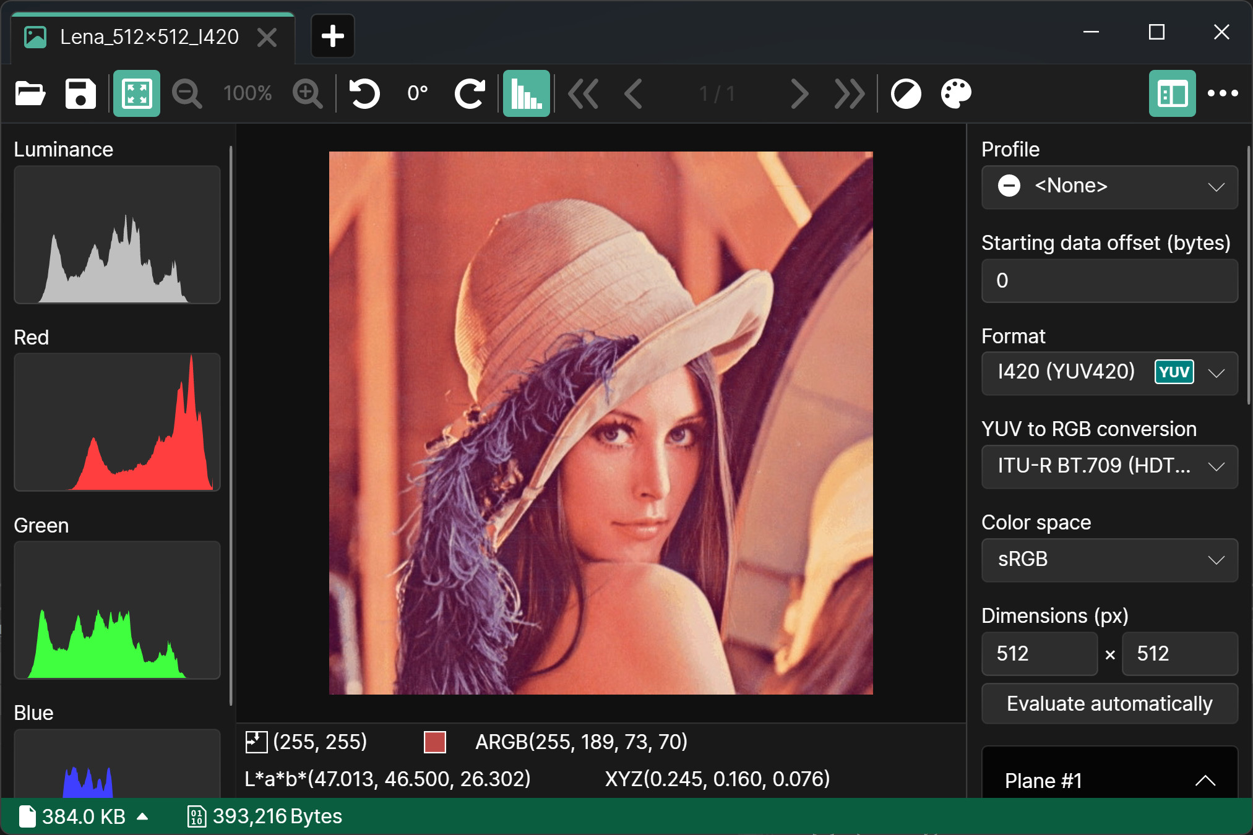Screen dimensions: 1253x835
Task: Open a file with the folder icon
Action: coord(30,93)
